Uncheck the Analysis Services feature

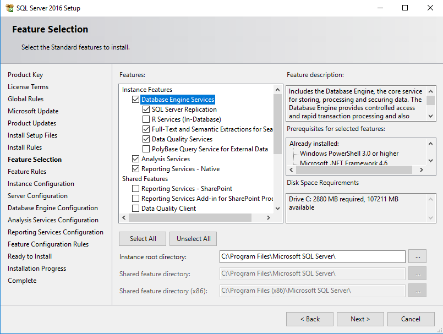135,159
